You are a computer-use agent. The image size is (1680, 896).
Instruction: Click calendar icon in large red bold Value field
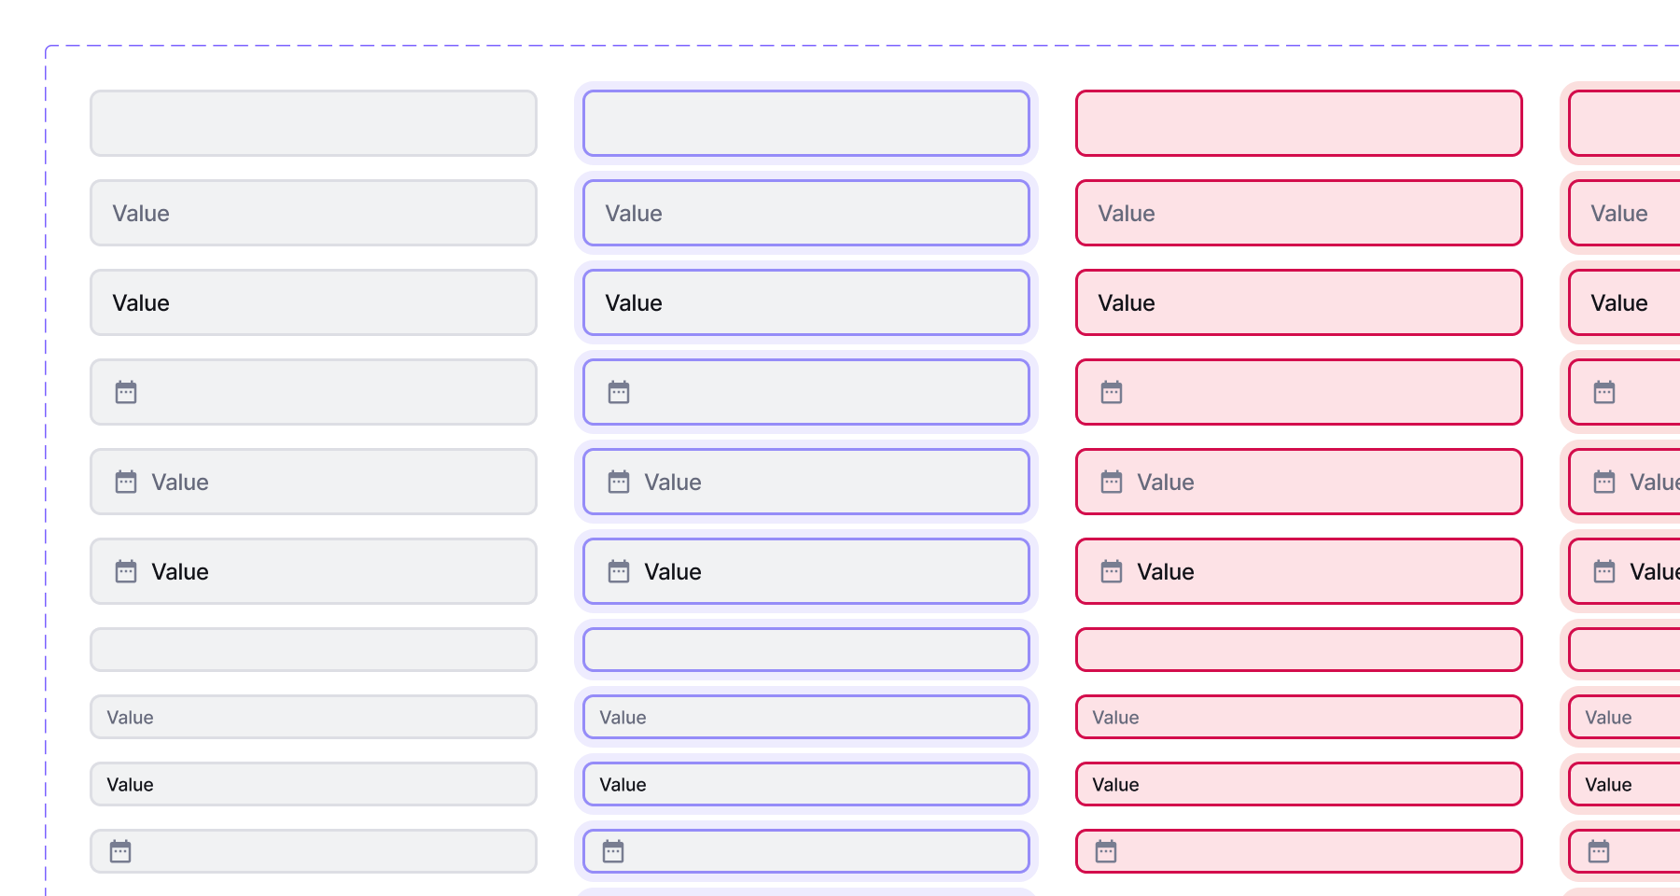(1112, 571)
